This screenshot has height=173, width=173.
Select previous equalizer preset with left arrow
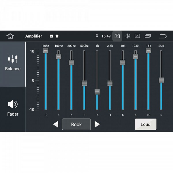pos(56,124)
